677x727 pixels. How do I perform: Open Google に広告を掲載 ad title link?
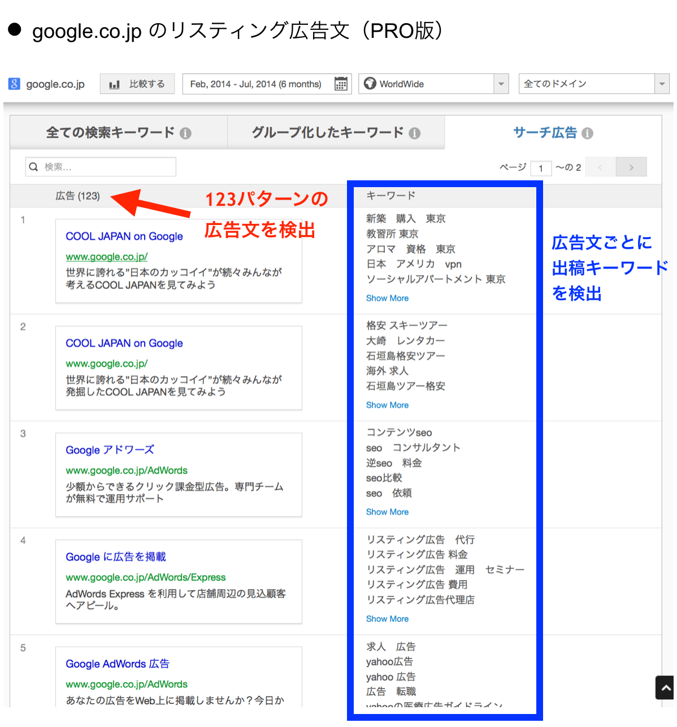point(116,557)
